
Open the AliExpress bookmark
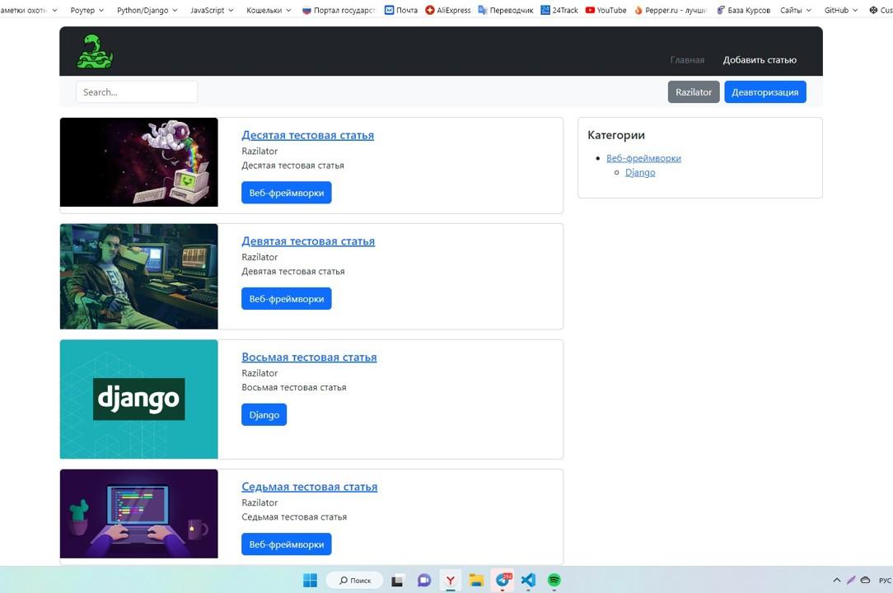[x=447, y=10]
